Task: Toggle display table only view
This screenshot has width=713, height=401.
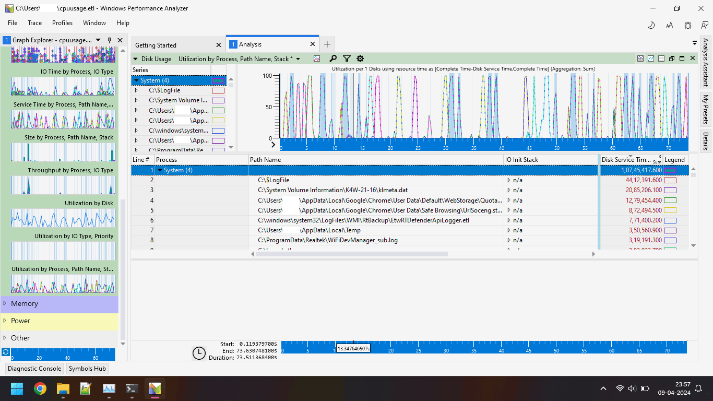Action: 661,59
